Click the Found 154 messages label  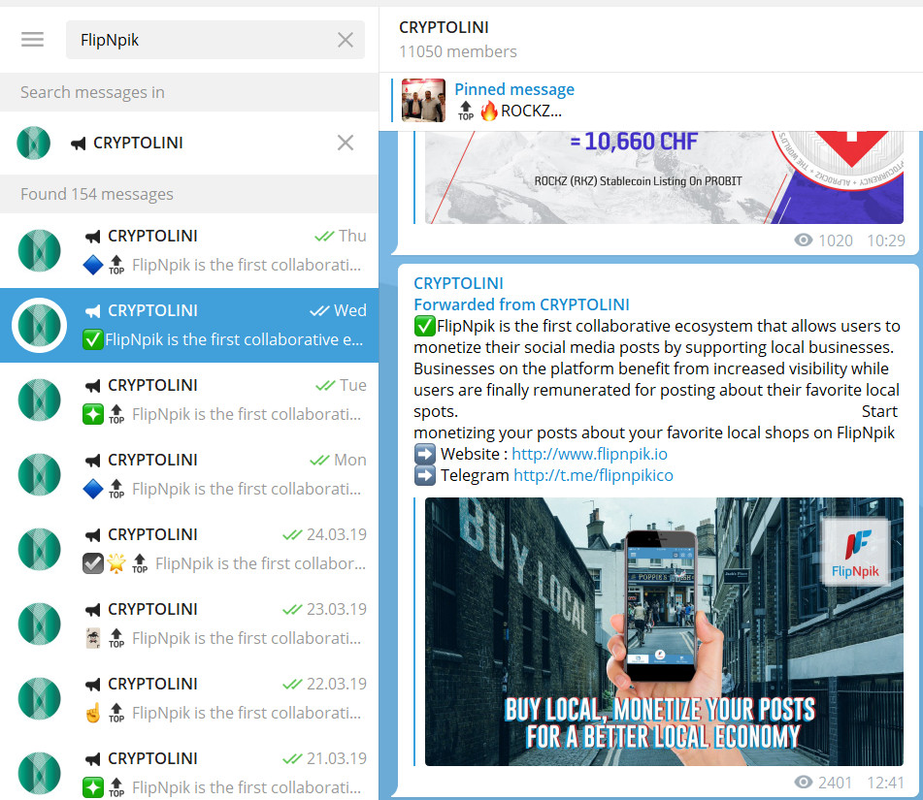tap(97, 194)
